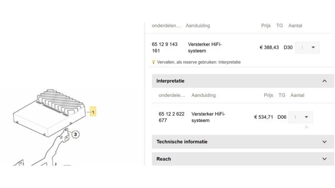Open quantity dropdown for the € 388,43 part
The height and width of the screenshot is (188, 335).
(x=307, y=48)
